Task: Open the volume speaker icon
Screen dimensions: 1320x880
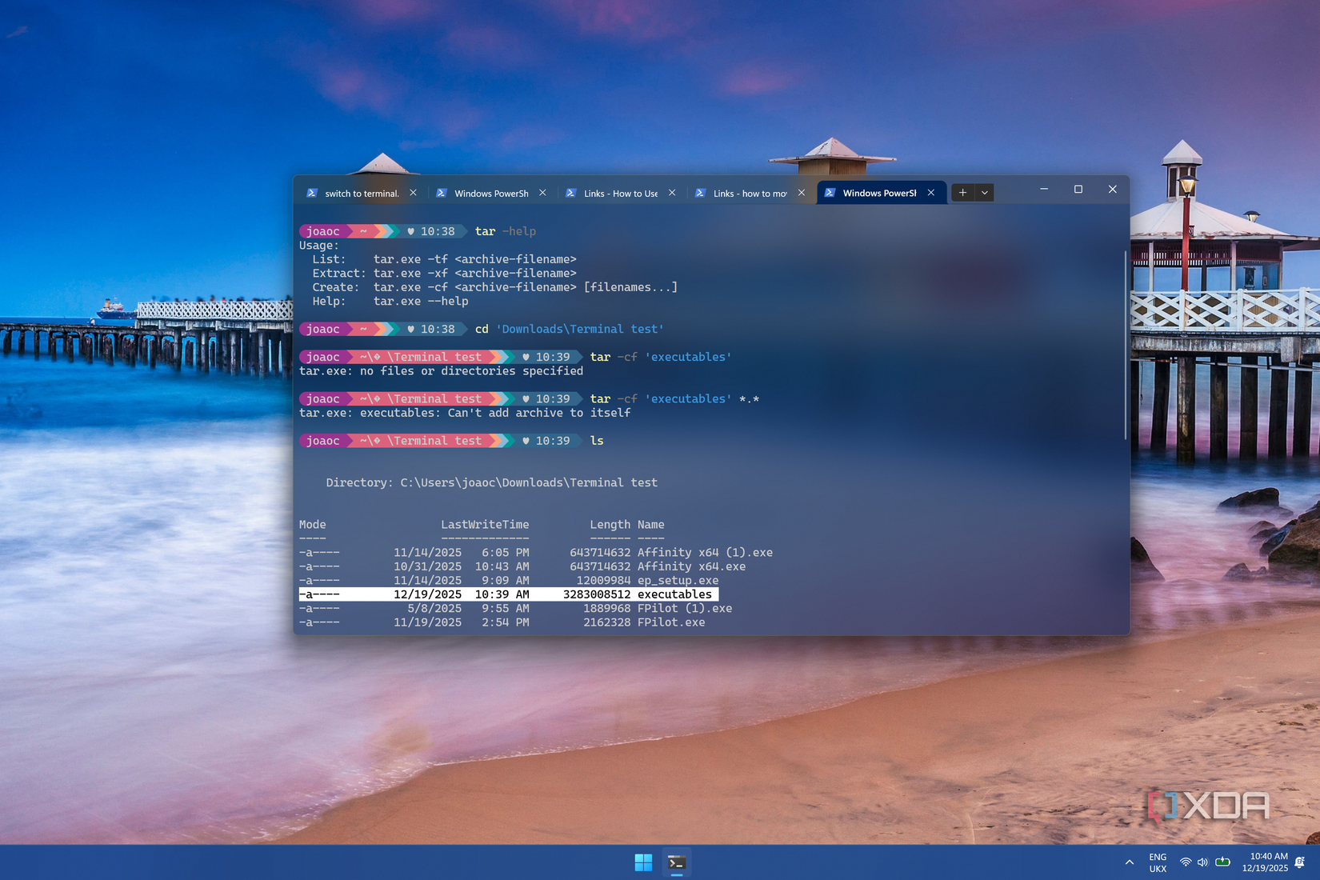Action: pos(1202,862)
